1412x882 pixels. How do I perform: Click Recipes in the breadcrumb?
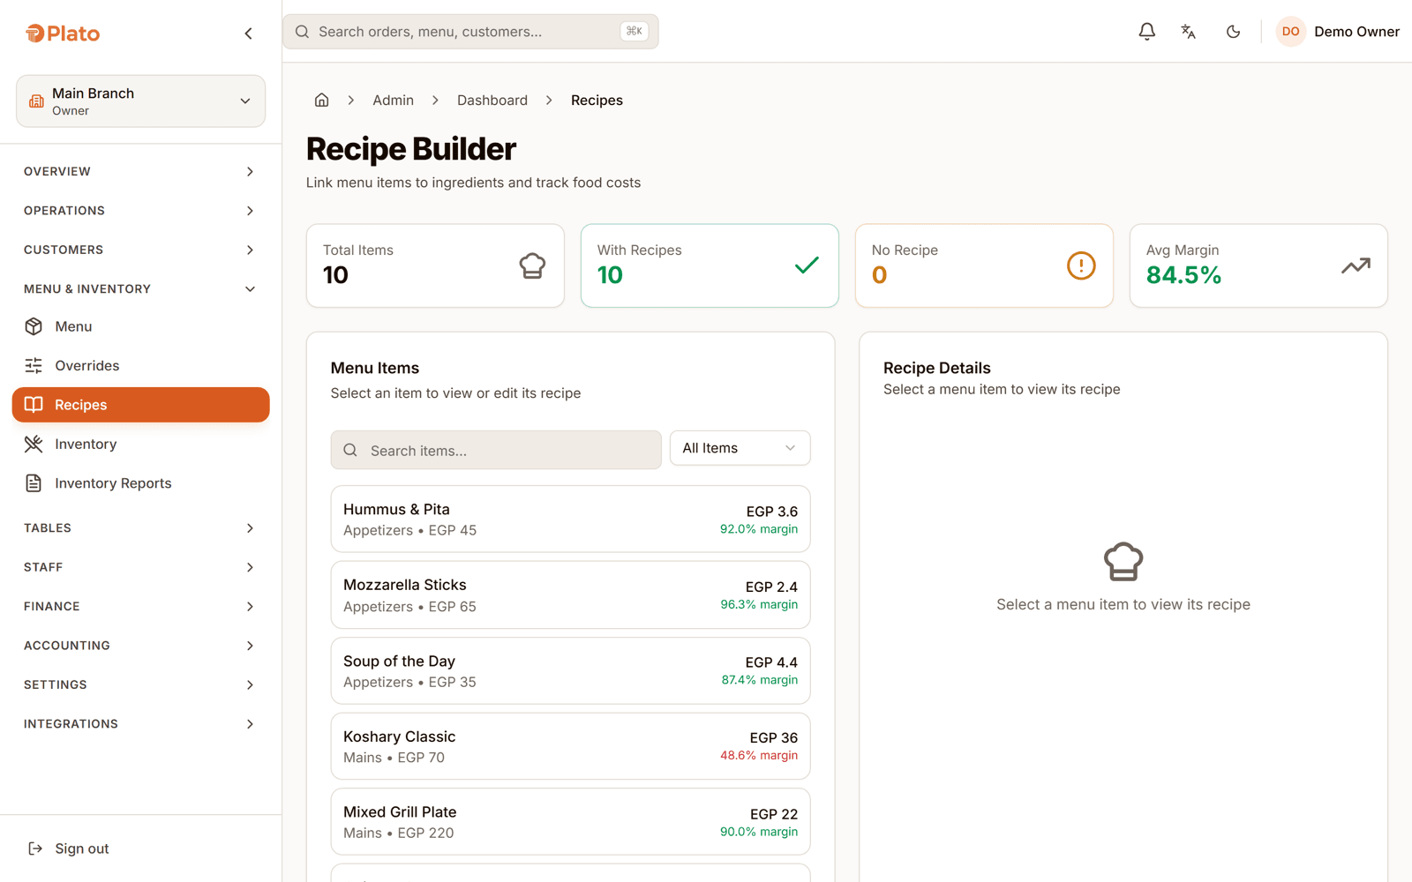click(x=597, y=101)
